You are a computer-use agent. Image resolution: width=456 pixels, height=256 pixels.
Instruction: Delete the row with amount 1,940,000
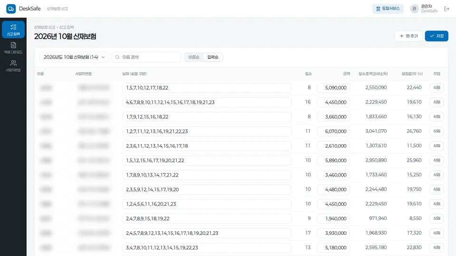437,218
